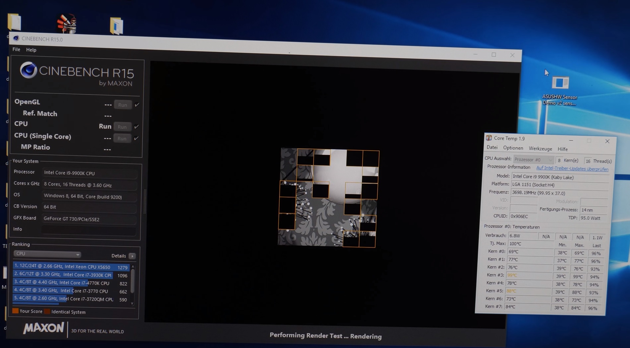Toggle the CPU test checkmark

point(136,126)
